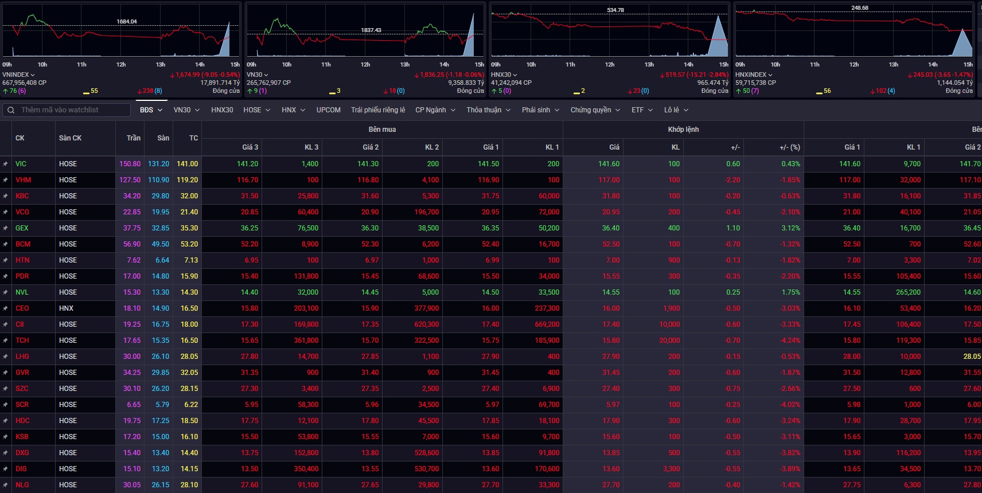982x493 pixels.
Task: Pin the GEX row to top
Action: pos(6,228)
